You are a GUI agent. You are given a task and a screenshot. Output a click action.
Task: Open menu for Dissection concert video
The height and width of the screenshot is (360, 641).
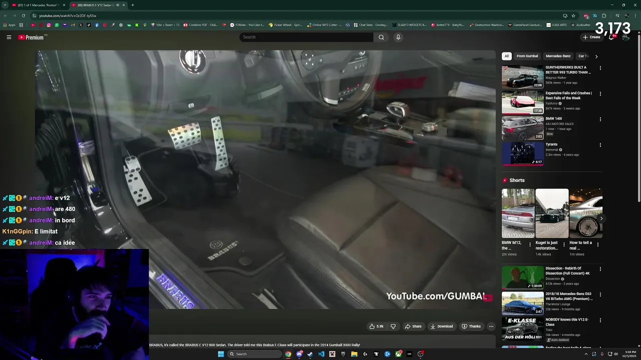[600, 269]
